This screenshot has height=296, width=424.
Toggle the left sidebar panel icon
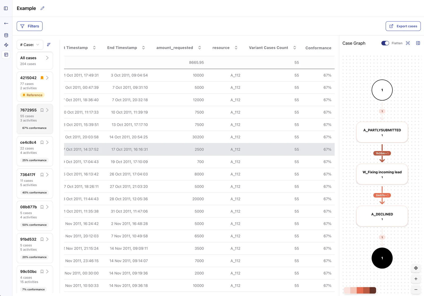(x=6, y=8)
